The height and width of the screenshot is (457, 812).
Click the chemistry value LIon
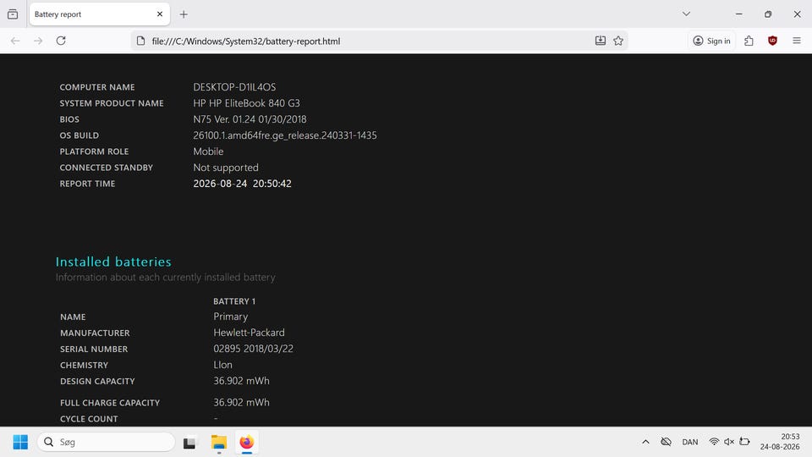222,365
